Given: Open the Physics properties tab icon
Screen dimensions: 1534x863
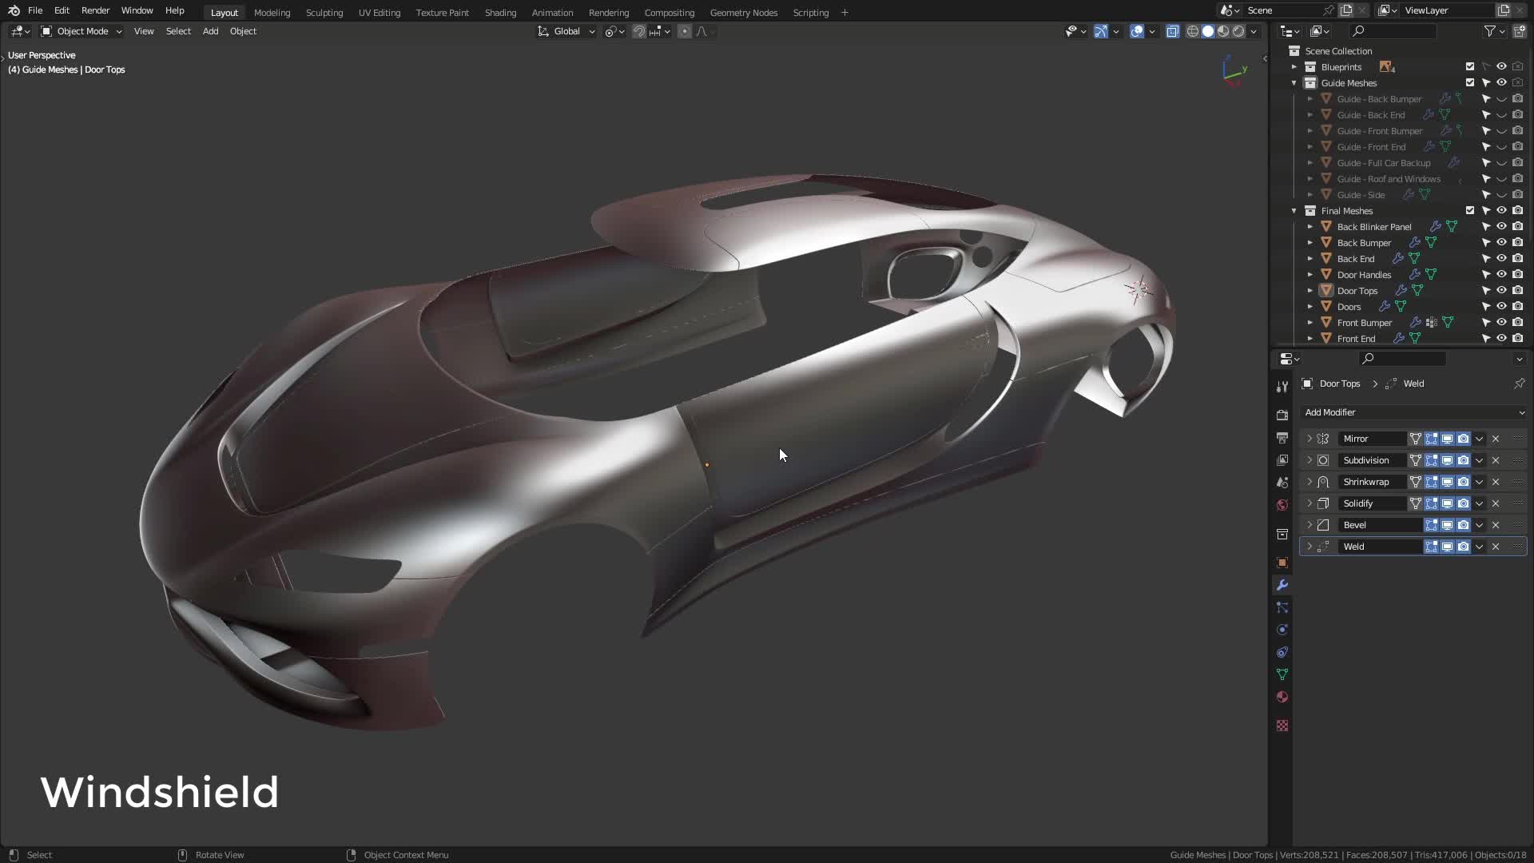Looking at the screenshot, I should tap(1282, 630).
